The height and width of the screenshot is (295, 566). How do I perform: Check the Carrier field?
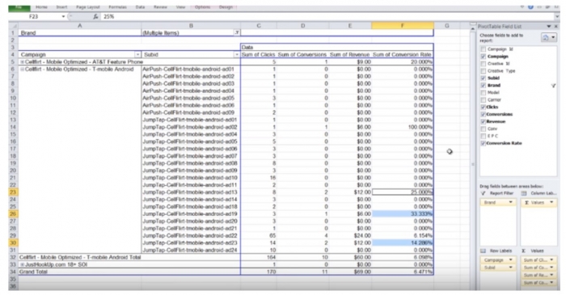pos(483,99)
